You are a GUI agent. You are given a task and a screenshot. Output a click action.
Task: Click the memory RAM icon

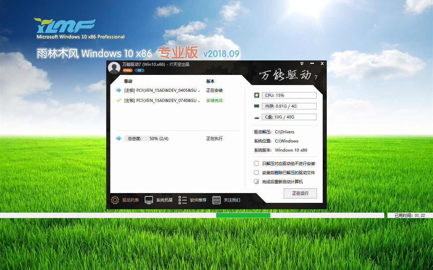tap(257, 106)
